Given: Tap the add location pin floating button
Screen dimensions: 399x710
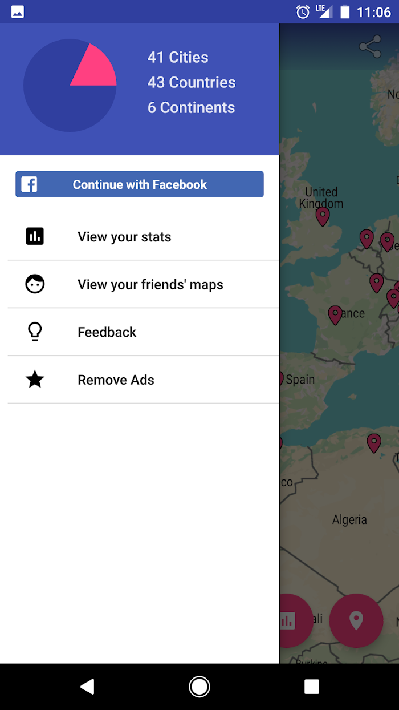Looking at the screenshot, I should pos(356,620).
